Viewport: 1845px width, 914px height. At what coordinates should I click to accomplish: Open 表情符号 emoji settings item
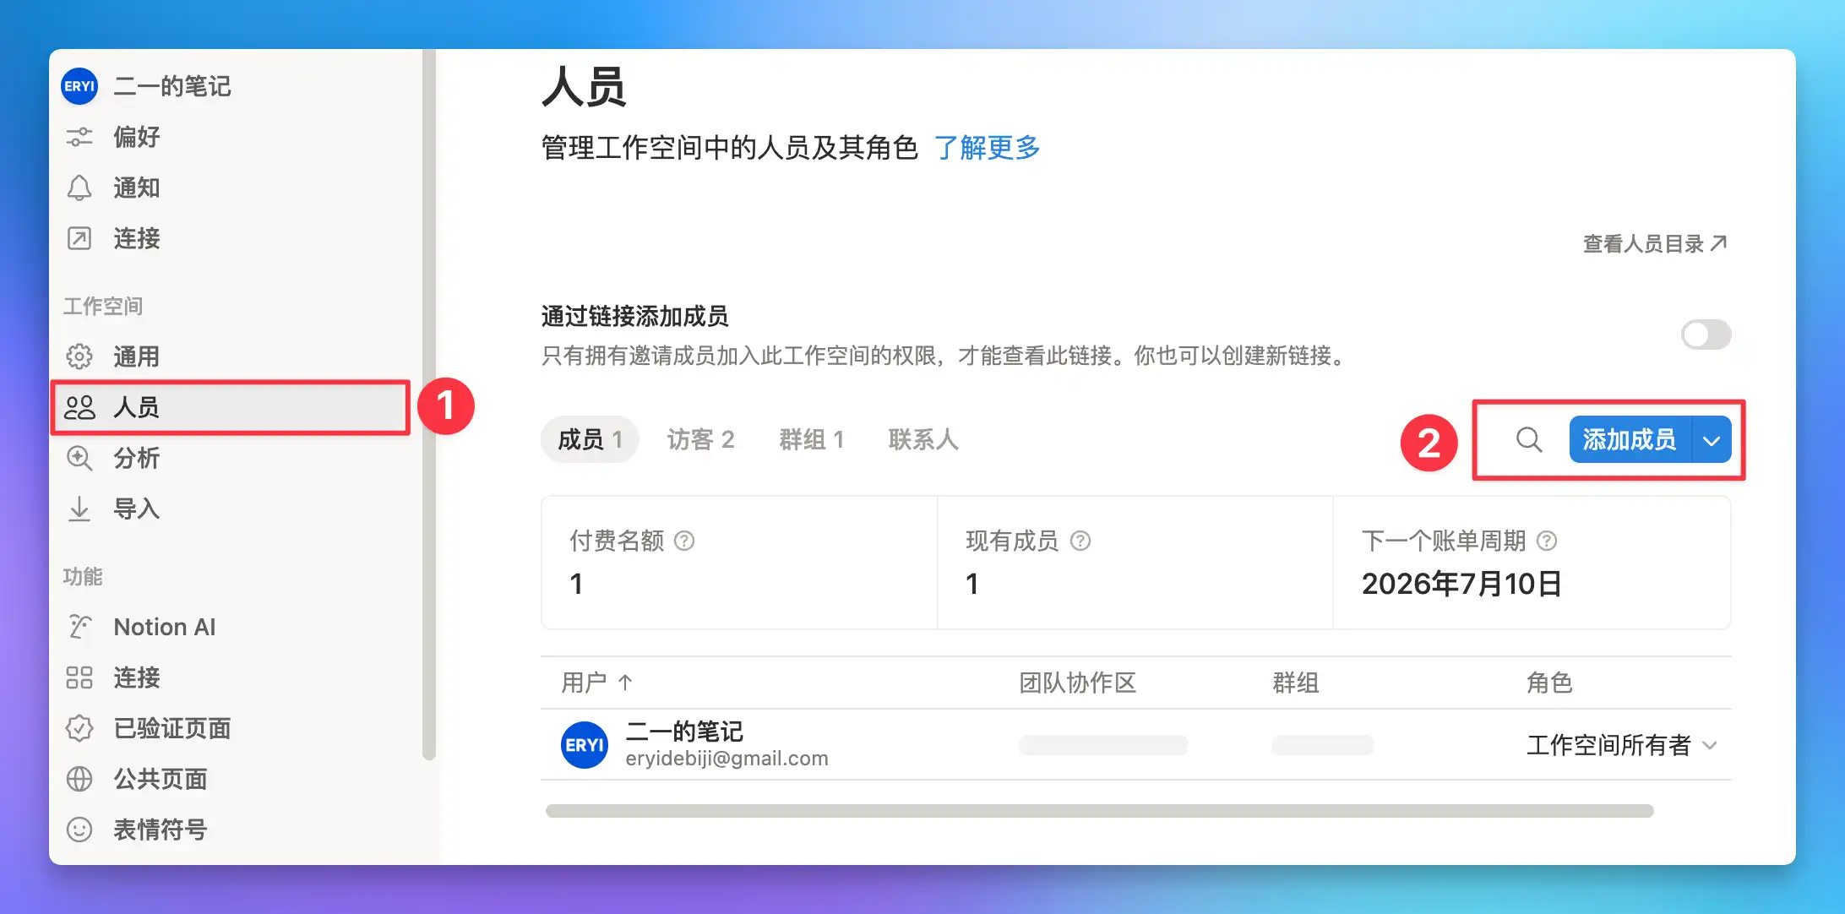tap(160, 830)
